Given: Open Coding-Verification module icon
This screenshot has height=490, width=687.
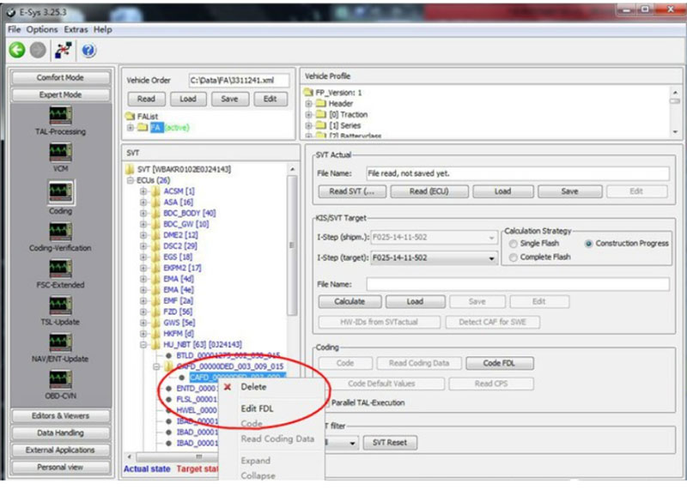Looking at the screenshot, I should [x=60, y=232].
